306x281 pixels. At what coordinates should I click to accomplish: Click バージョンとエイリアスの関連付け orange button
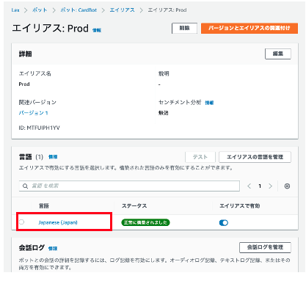point(249,28)
